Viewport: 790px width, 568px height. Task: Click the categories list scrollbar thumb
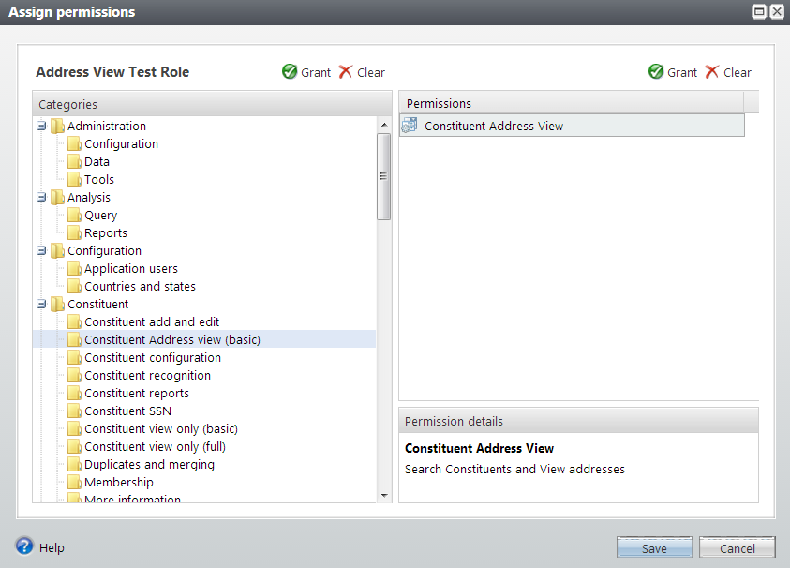tap(384, 176)
